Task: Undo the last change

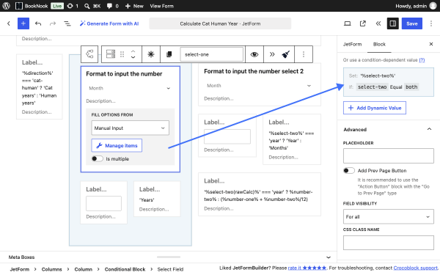Action: click(x=38, y=23)
